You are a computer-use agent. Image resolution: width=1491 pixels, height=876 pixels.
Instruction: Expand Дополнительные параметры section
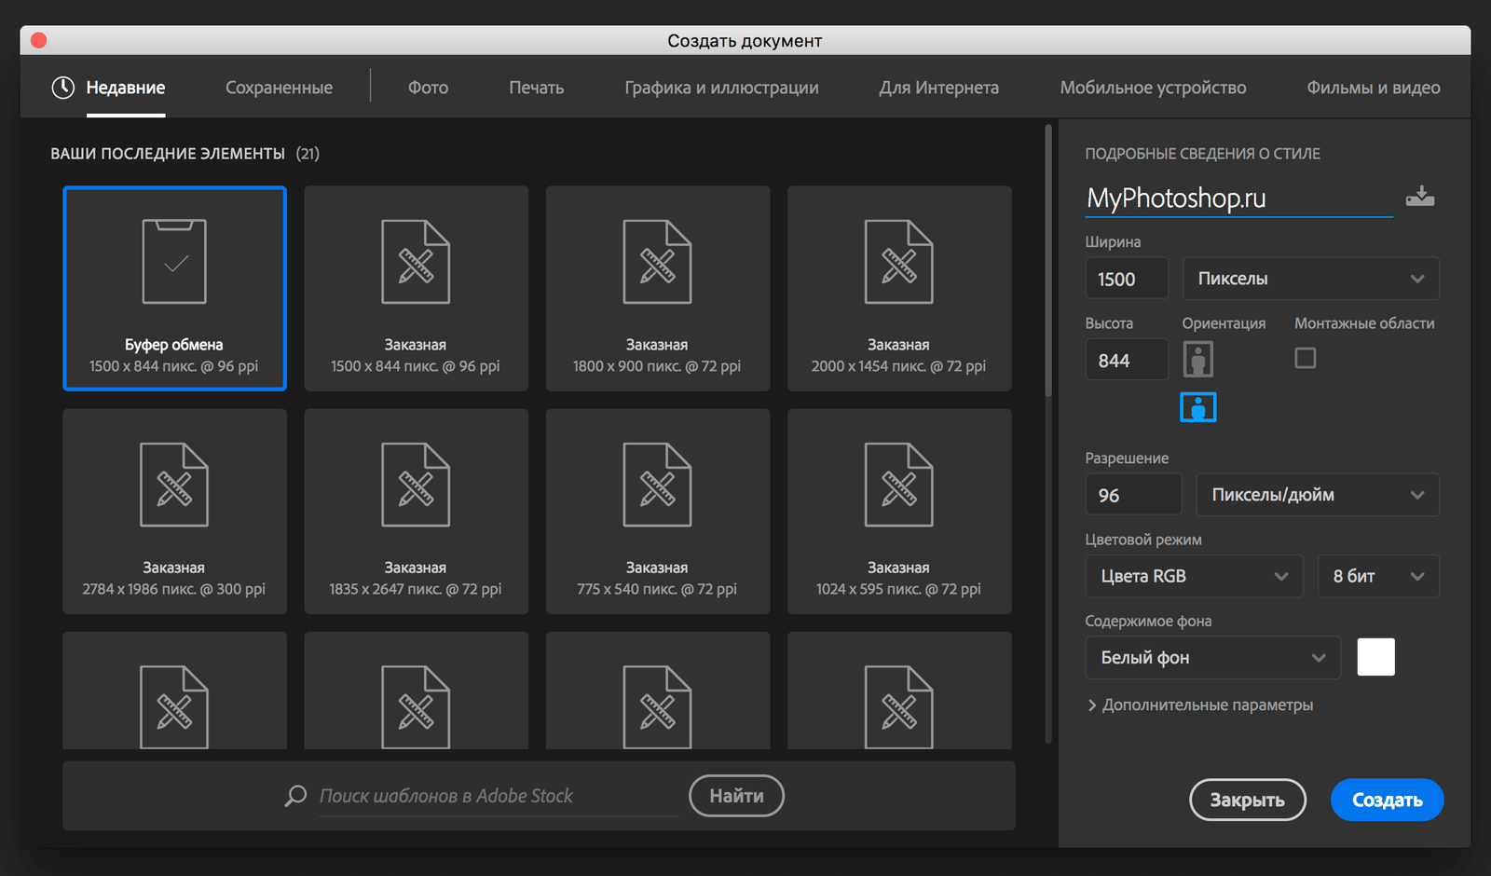(x=1200, y=705)
